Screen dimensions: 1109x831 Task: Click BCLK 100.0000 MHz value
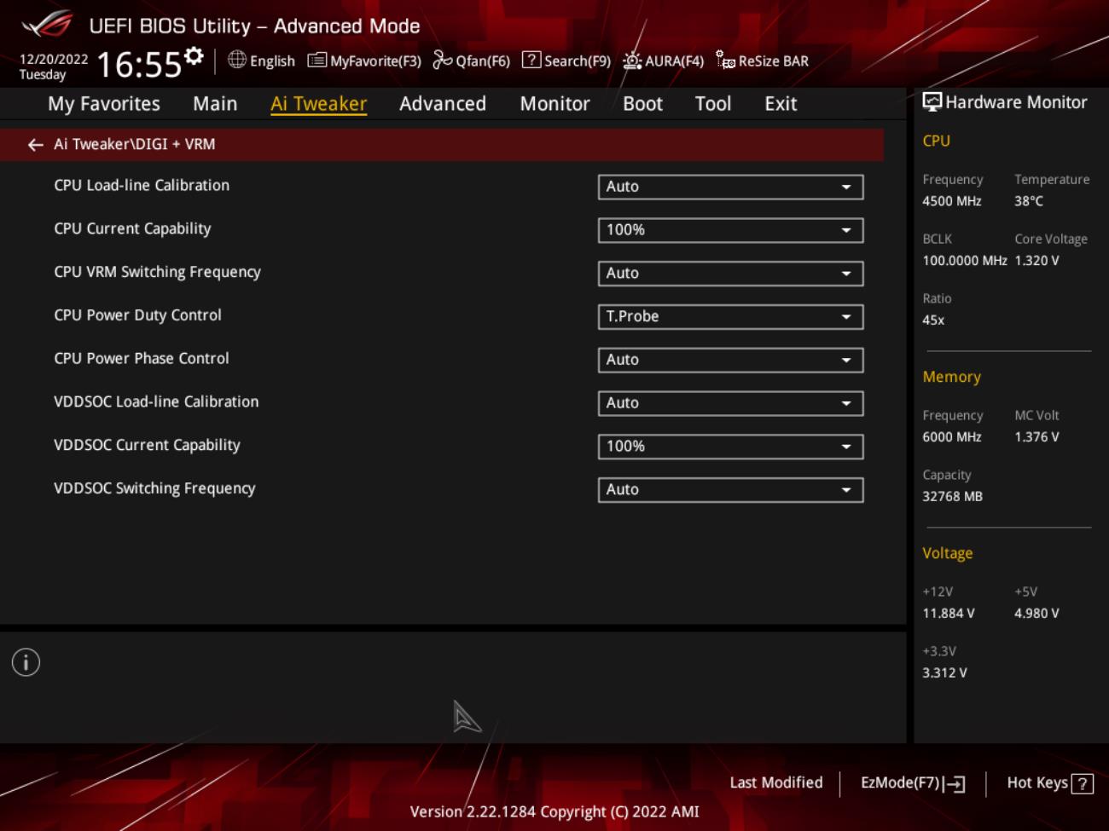[965, 261]
